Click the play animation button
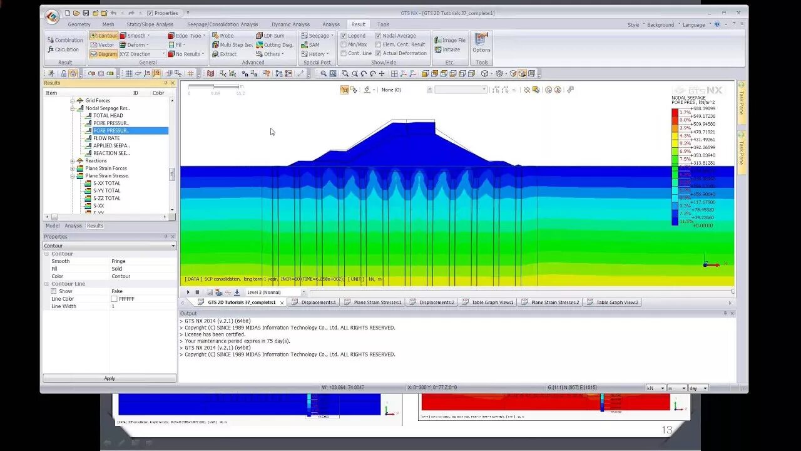Image resolution: width=801 pixels, height=451 pixels. point(188,293)
